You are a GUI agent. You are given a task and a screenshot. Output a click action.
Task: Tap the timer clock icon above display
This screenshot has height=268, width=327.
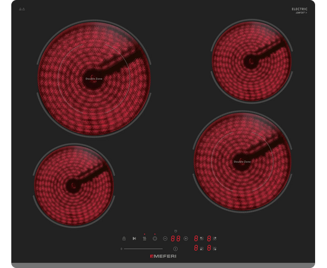pos(175,231)
